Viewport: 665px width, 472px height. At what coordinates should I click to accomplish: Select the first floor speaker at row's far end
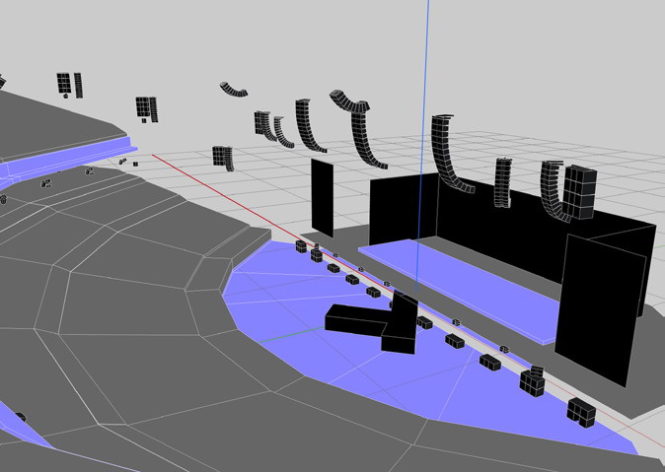(x=300, y=243)
